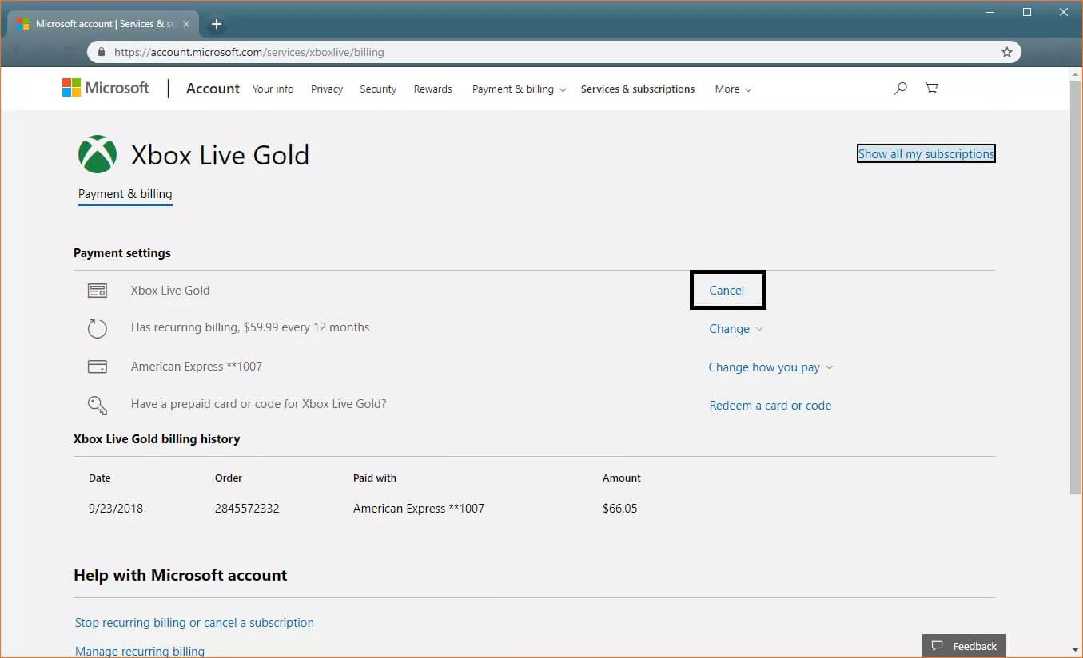Click the amount $66.05
The image size is (1083, 658).
tap(620, 509)
